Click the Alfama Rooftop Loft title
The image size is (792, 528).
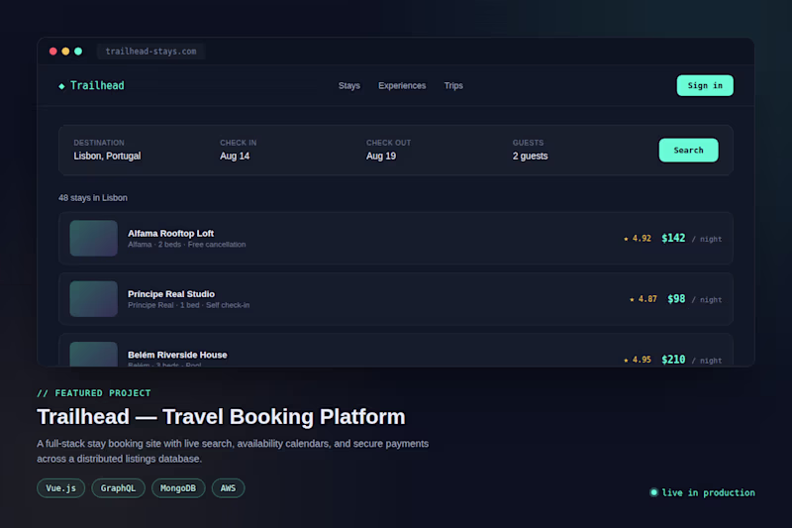[x=170, y=234]
